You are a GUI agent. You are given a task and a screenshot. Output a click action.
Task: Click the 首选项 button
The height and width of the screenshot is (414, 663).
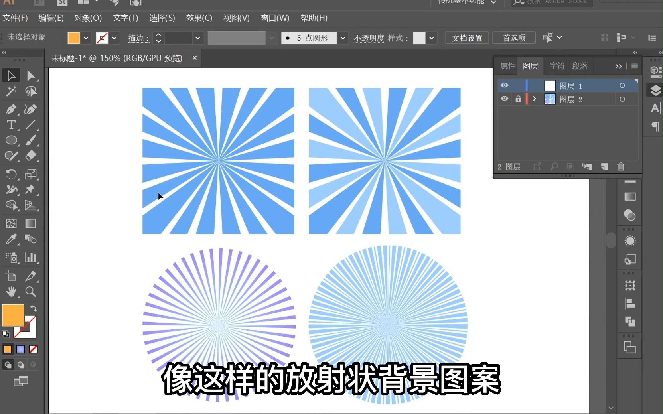click(513, 37)
